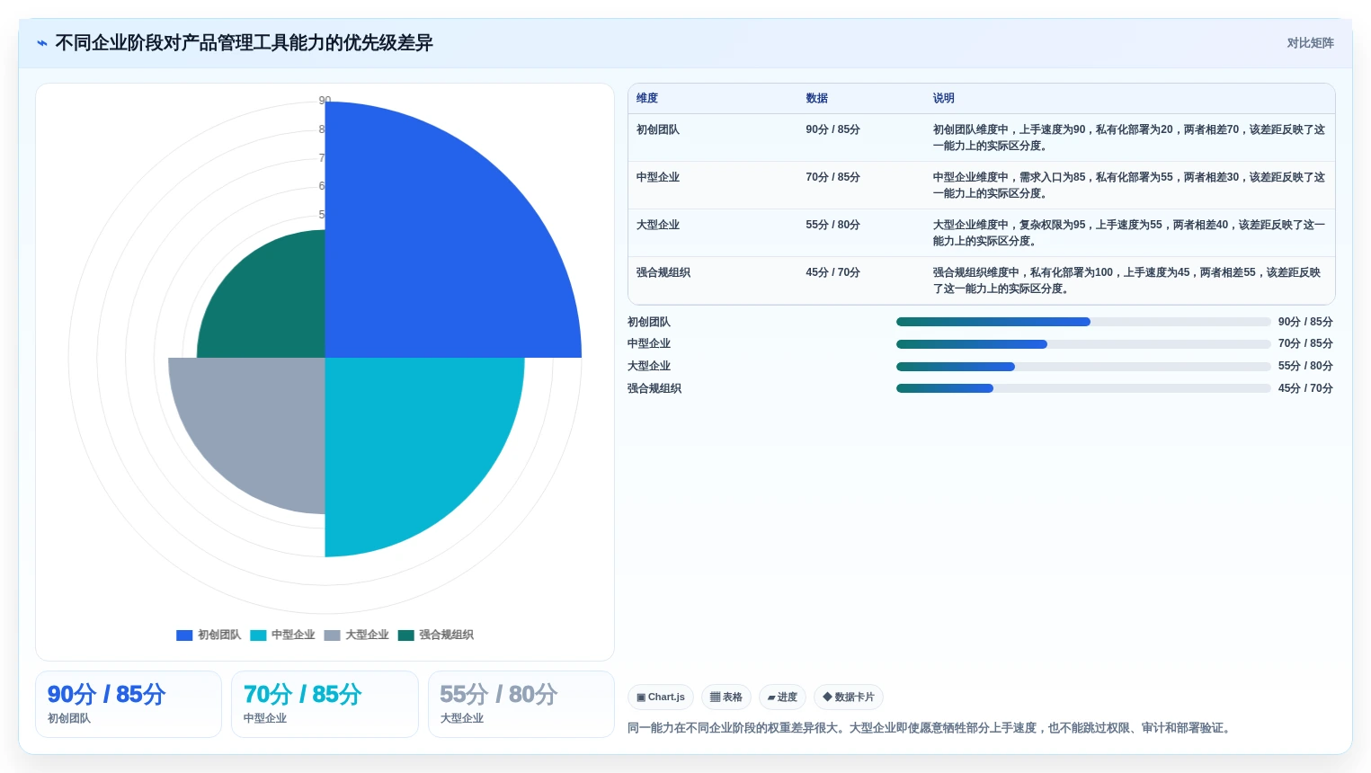Click the 数据卡片 tag chip
This screenshot has width=1371, height=773.
click(x=849, y=697)
